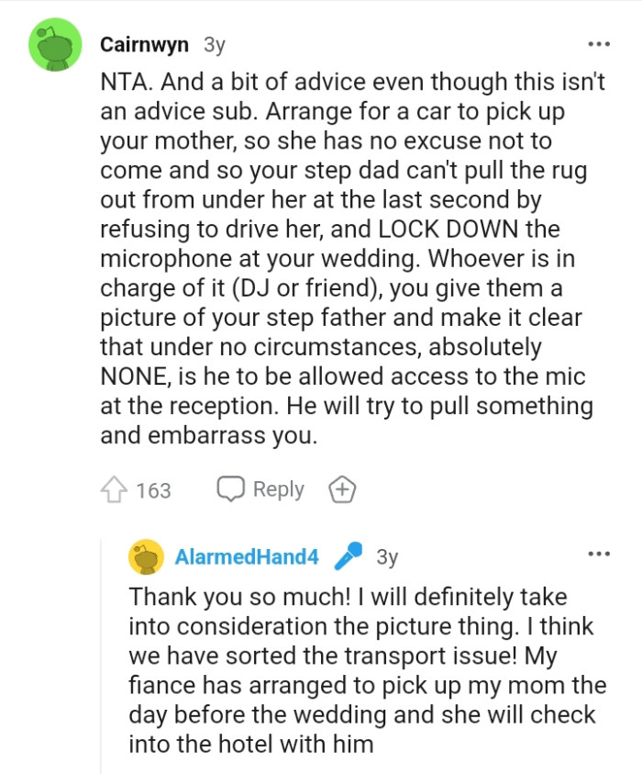The height and width of the screenshot is (774, 642).
Task: Open the AlarmedHand4 username profile
Action: (246, 556)
